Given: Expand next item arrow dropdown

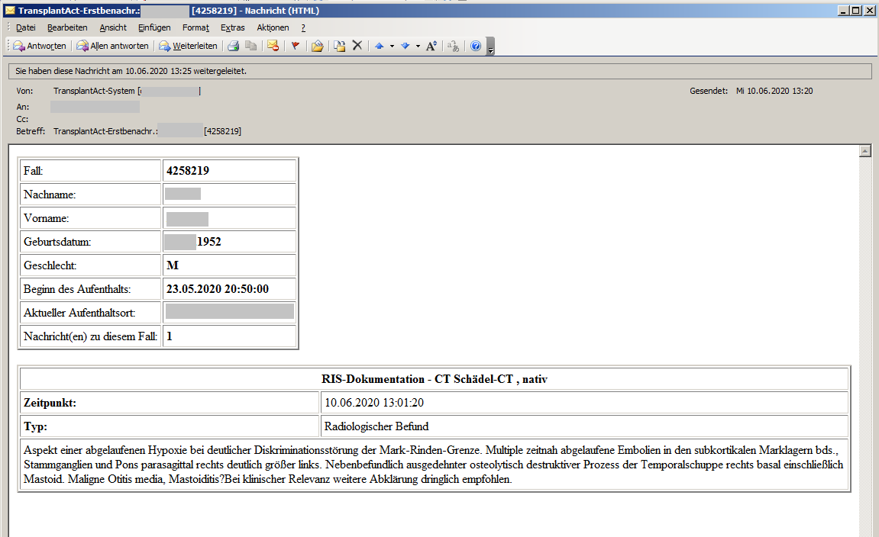Looking at the screenshot, I should coord(418,46).
